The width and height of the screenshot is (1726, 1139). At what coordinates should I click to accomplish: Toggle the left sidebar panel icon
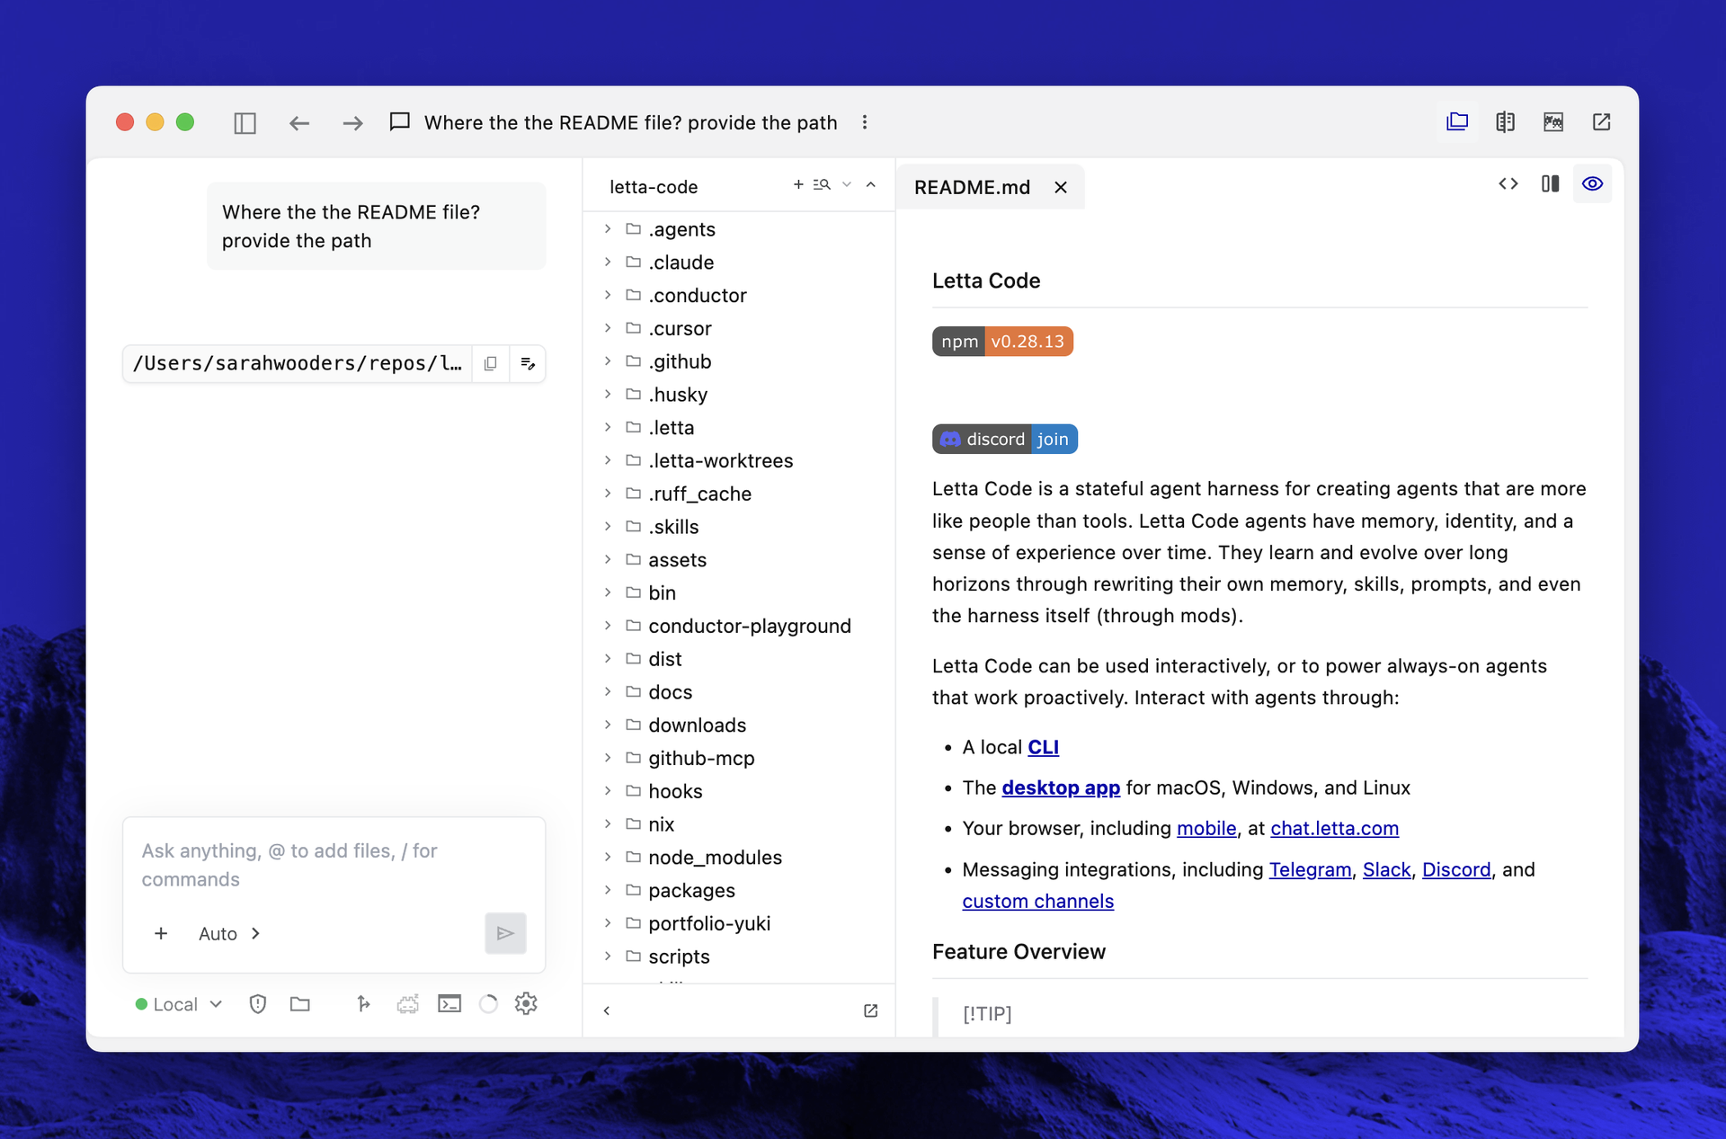(x=245, y=122)
